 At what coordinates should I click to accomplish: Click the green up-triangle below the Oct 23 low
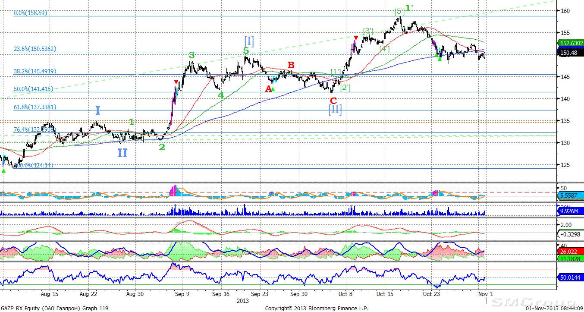tap(440, 58)
